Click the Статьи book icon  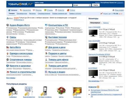[68, 10]
